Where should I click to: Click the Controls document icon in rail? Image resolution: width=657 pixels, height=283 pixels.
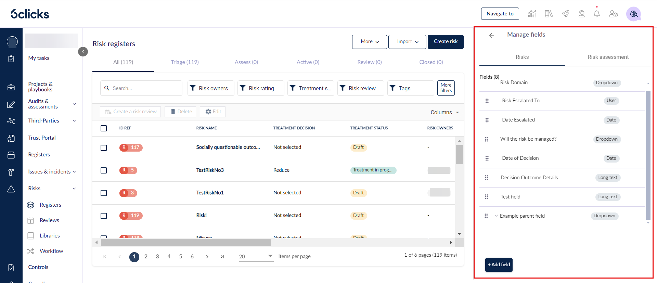pyautogui.click(x=11, y=268)
